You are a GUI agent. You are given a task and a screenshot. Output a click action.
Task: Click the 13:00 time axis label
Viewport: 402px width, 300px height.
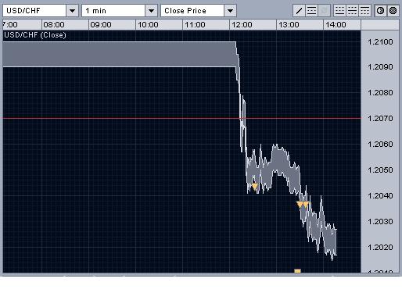coord(289,25)
